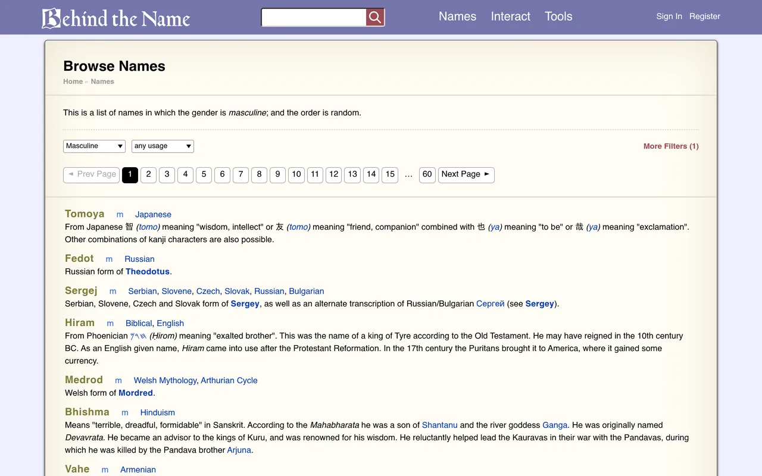Click the Сергей transcription link

491,304
